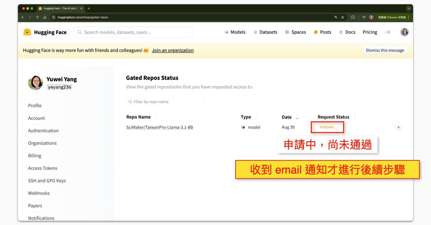Screen dimensions: 431x225
Task: Open the Chrome zoom magnifier icon in the address bar
Action: tap(336, 17)
